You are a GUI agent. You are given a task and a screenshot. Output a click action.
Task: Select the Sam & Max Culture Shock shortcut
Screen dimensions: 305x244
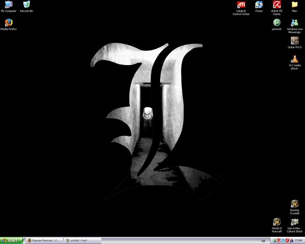pyautogui.click(x=294, y=225)
